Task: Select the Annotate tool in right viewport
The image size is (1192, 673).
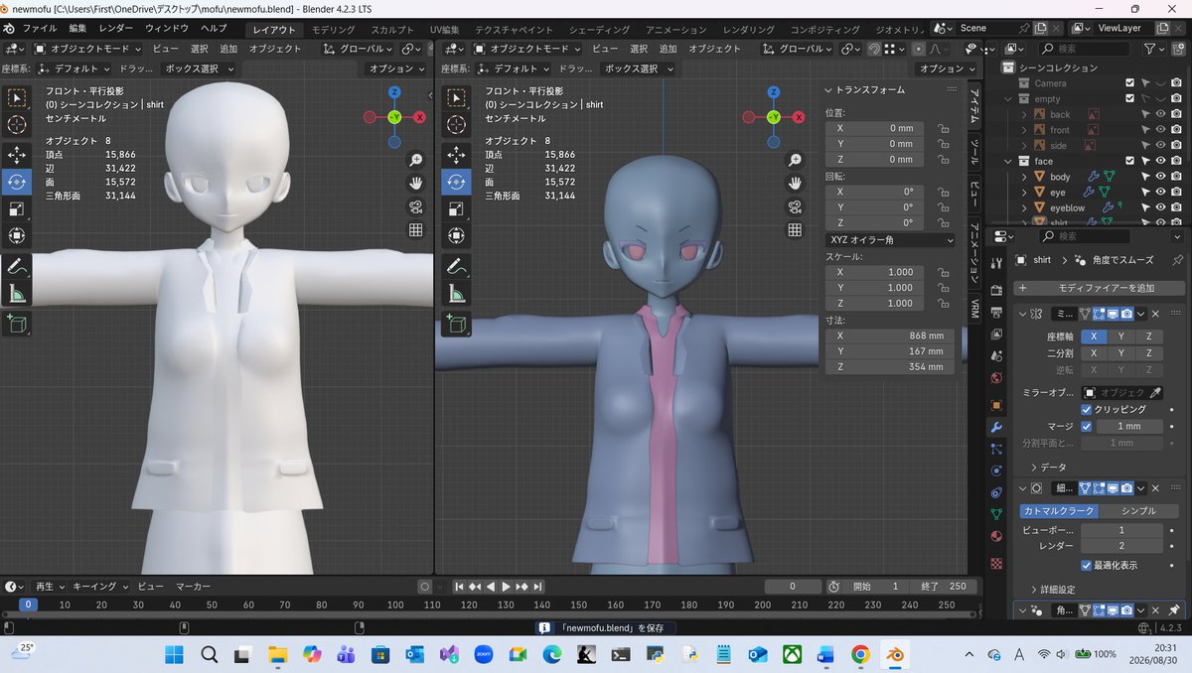Action: tap(456, 266)
